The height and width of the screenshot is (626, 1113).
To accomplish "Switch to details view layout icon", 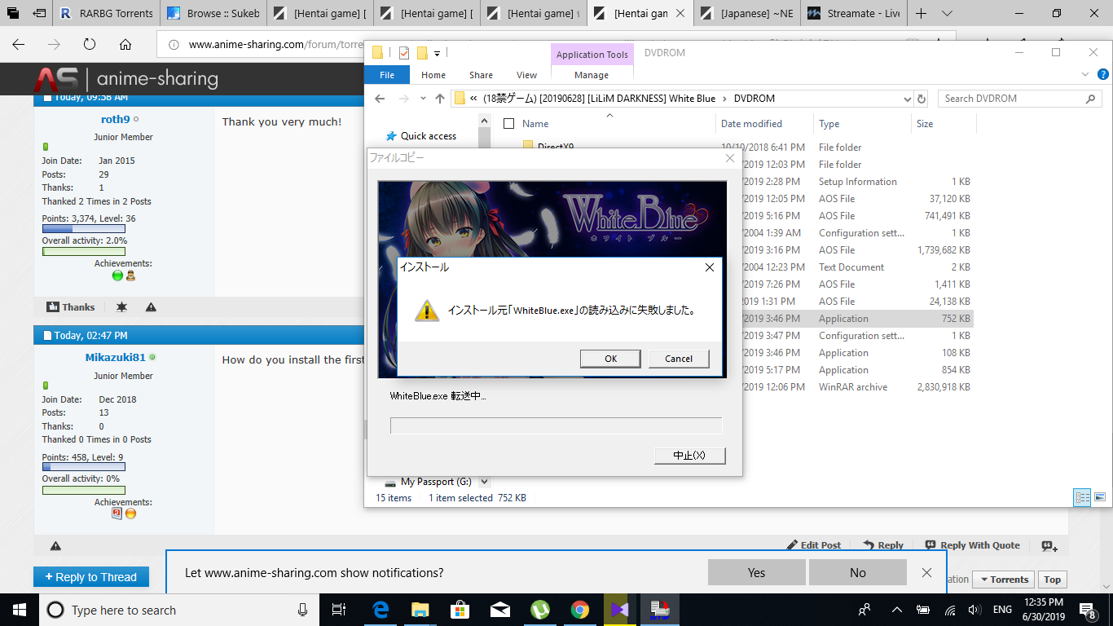I will coord(1082,497).
